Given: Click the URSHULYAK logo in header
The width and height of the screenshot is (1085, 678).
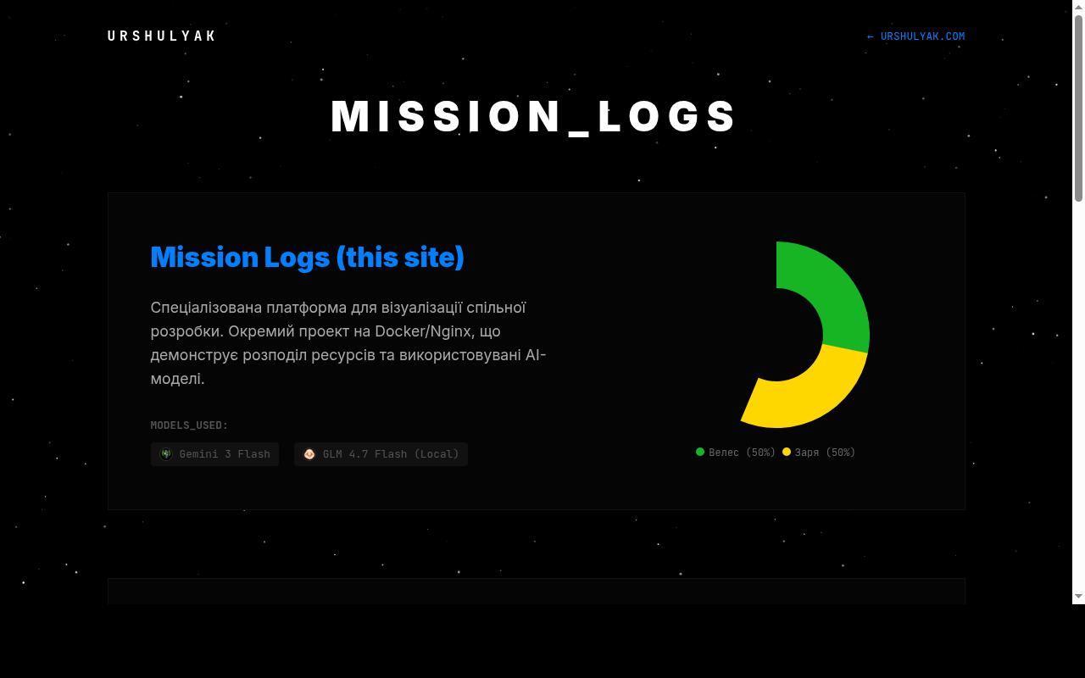Looking at the screenshot, I should pos(162,36).
